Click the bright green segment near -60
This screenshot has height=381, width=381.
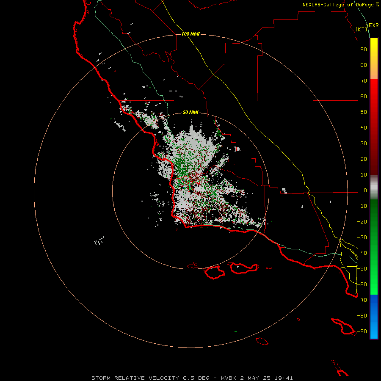[x=374, y=284]
